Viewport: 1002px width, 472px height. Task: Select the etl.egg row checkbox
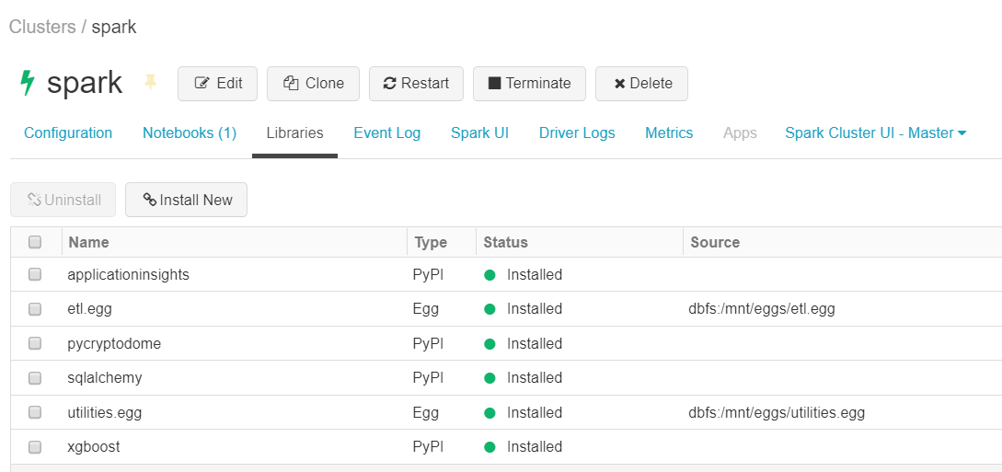pyautogui.click(x=35, y=309)
